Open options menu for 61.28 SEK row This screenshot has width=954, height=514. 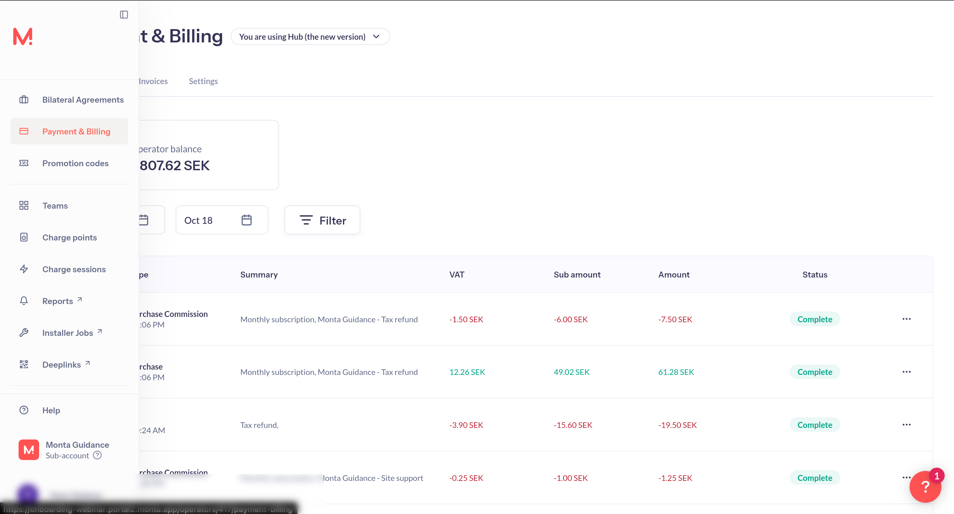coord(906,372)
